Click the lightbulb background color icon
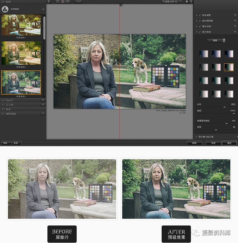 [x=187, y=2]
